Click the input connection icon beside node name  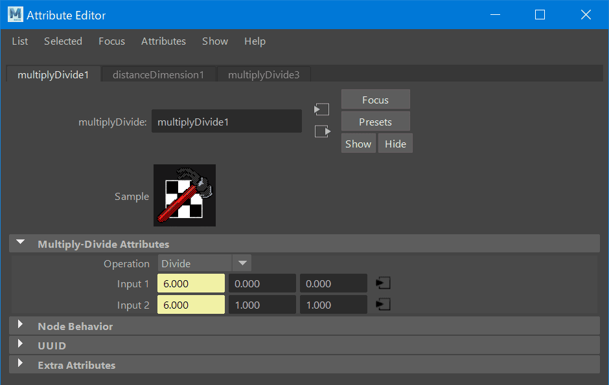click(321, 109)
